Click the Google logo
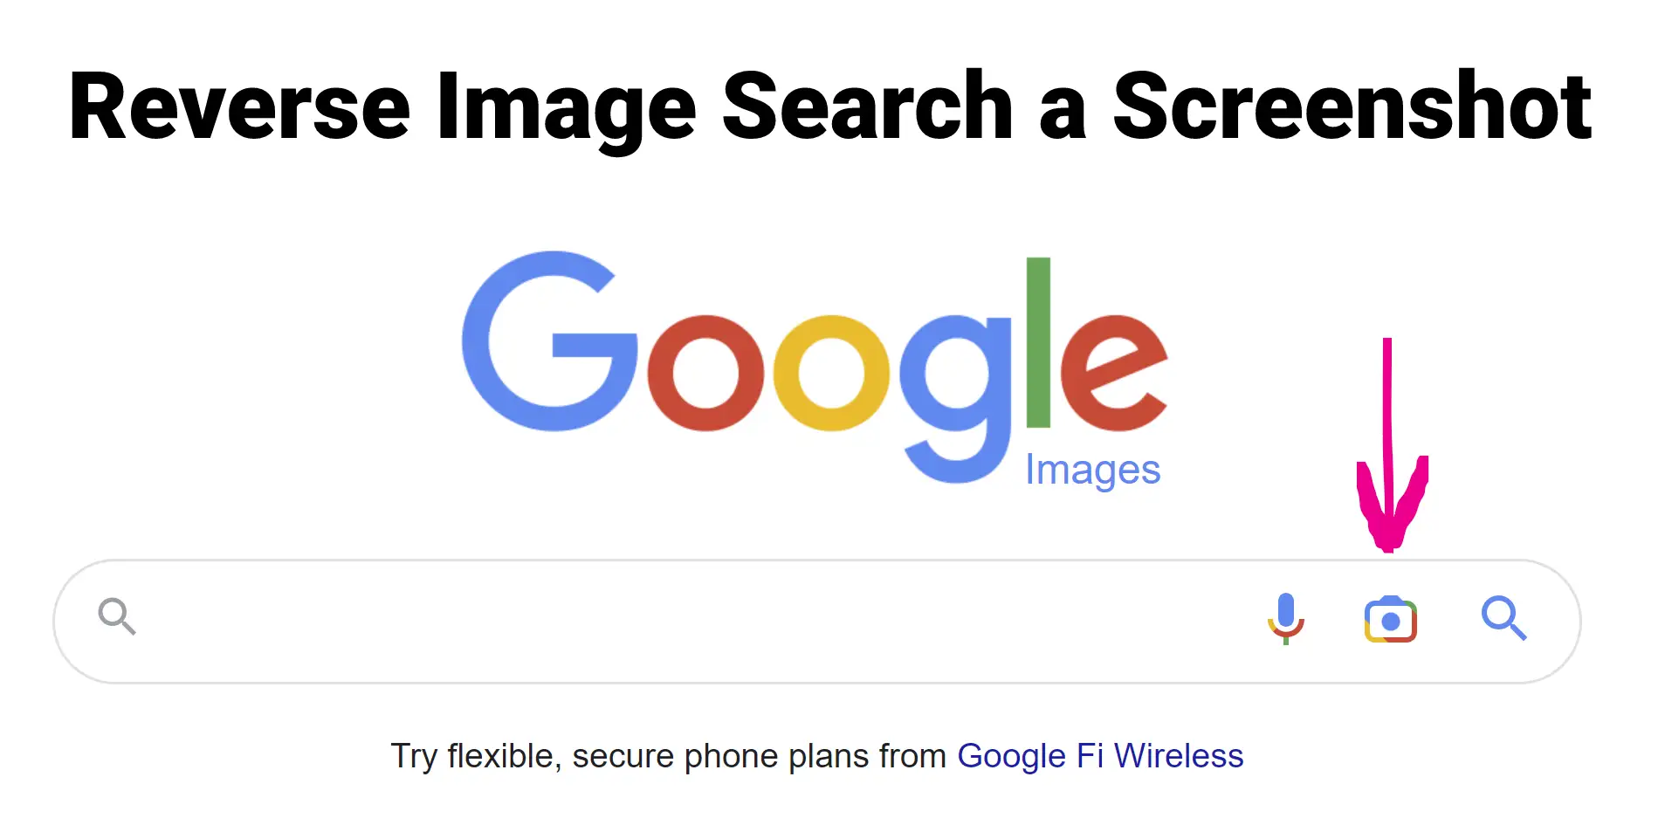 pos(814,368)
